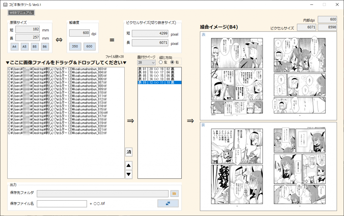Click the 裏 back side preview image
The width and height of the screenshot is (344, 216).
(268, 166)
